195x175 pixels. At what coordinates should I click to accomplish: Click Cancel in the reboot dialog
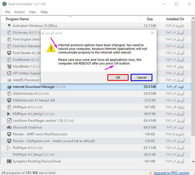coord(141,77)
